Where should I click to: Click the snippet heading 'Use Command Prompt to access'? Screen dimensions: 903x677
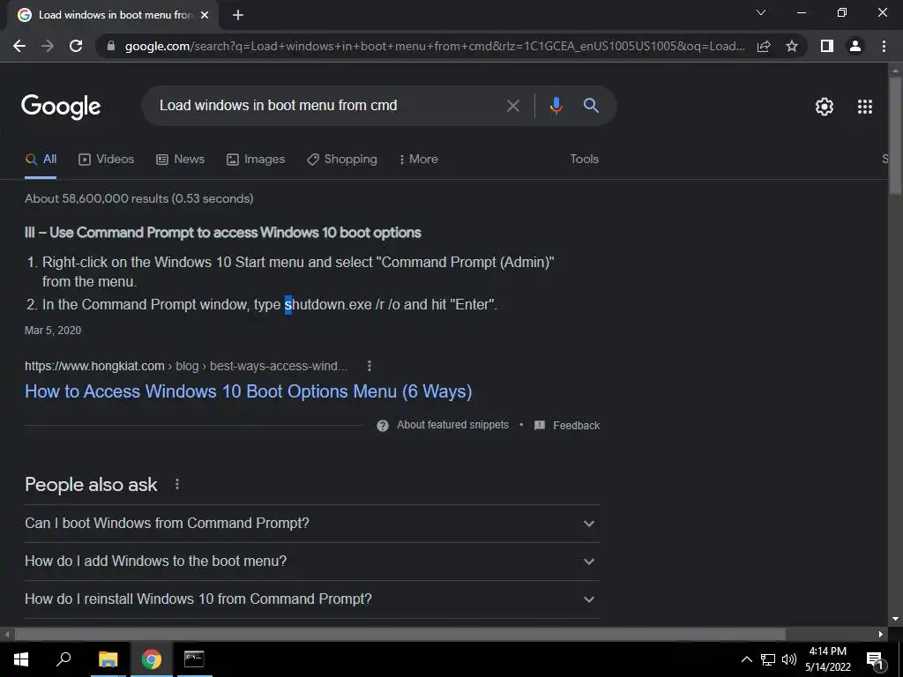[x=223, y=233]
